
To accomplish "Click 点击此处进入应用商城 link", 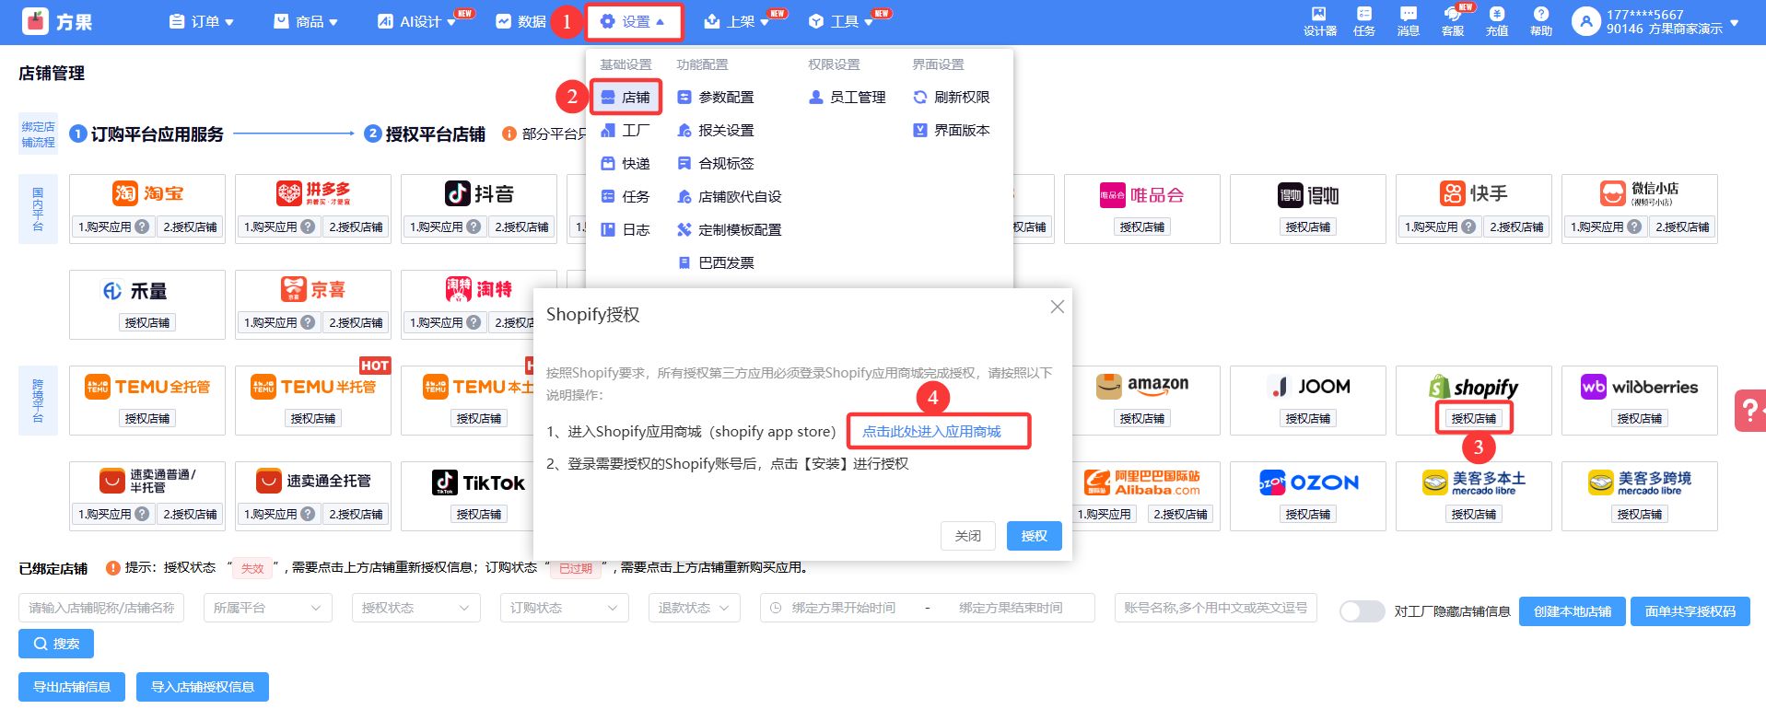I will pyautogui.click(x=931, y=431).
